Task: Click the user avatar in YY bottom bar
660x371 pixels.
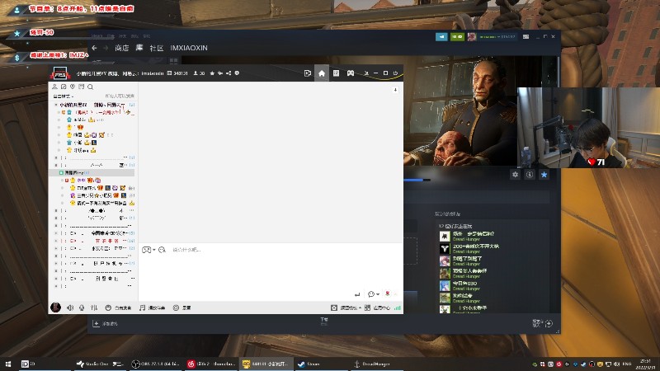Action: click(x=55, y=308)
